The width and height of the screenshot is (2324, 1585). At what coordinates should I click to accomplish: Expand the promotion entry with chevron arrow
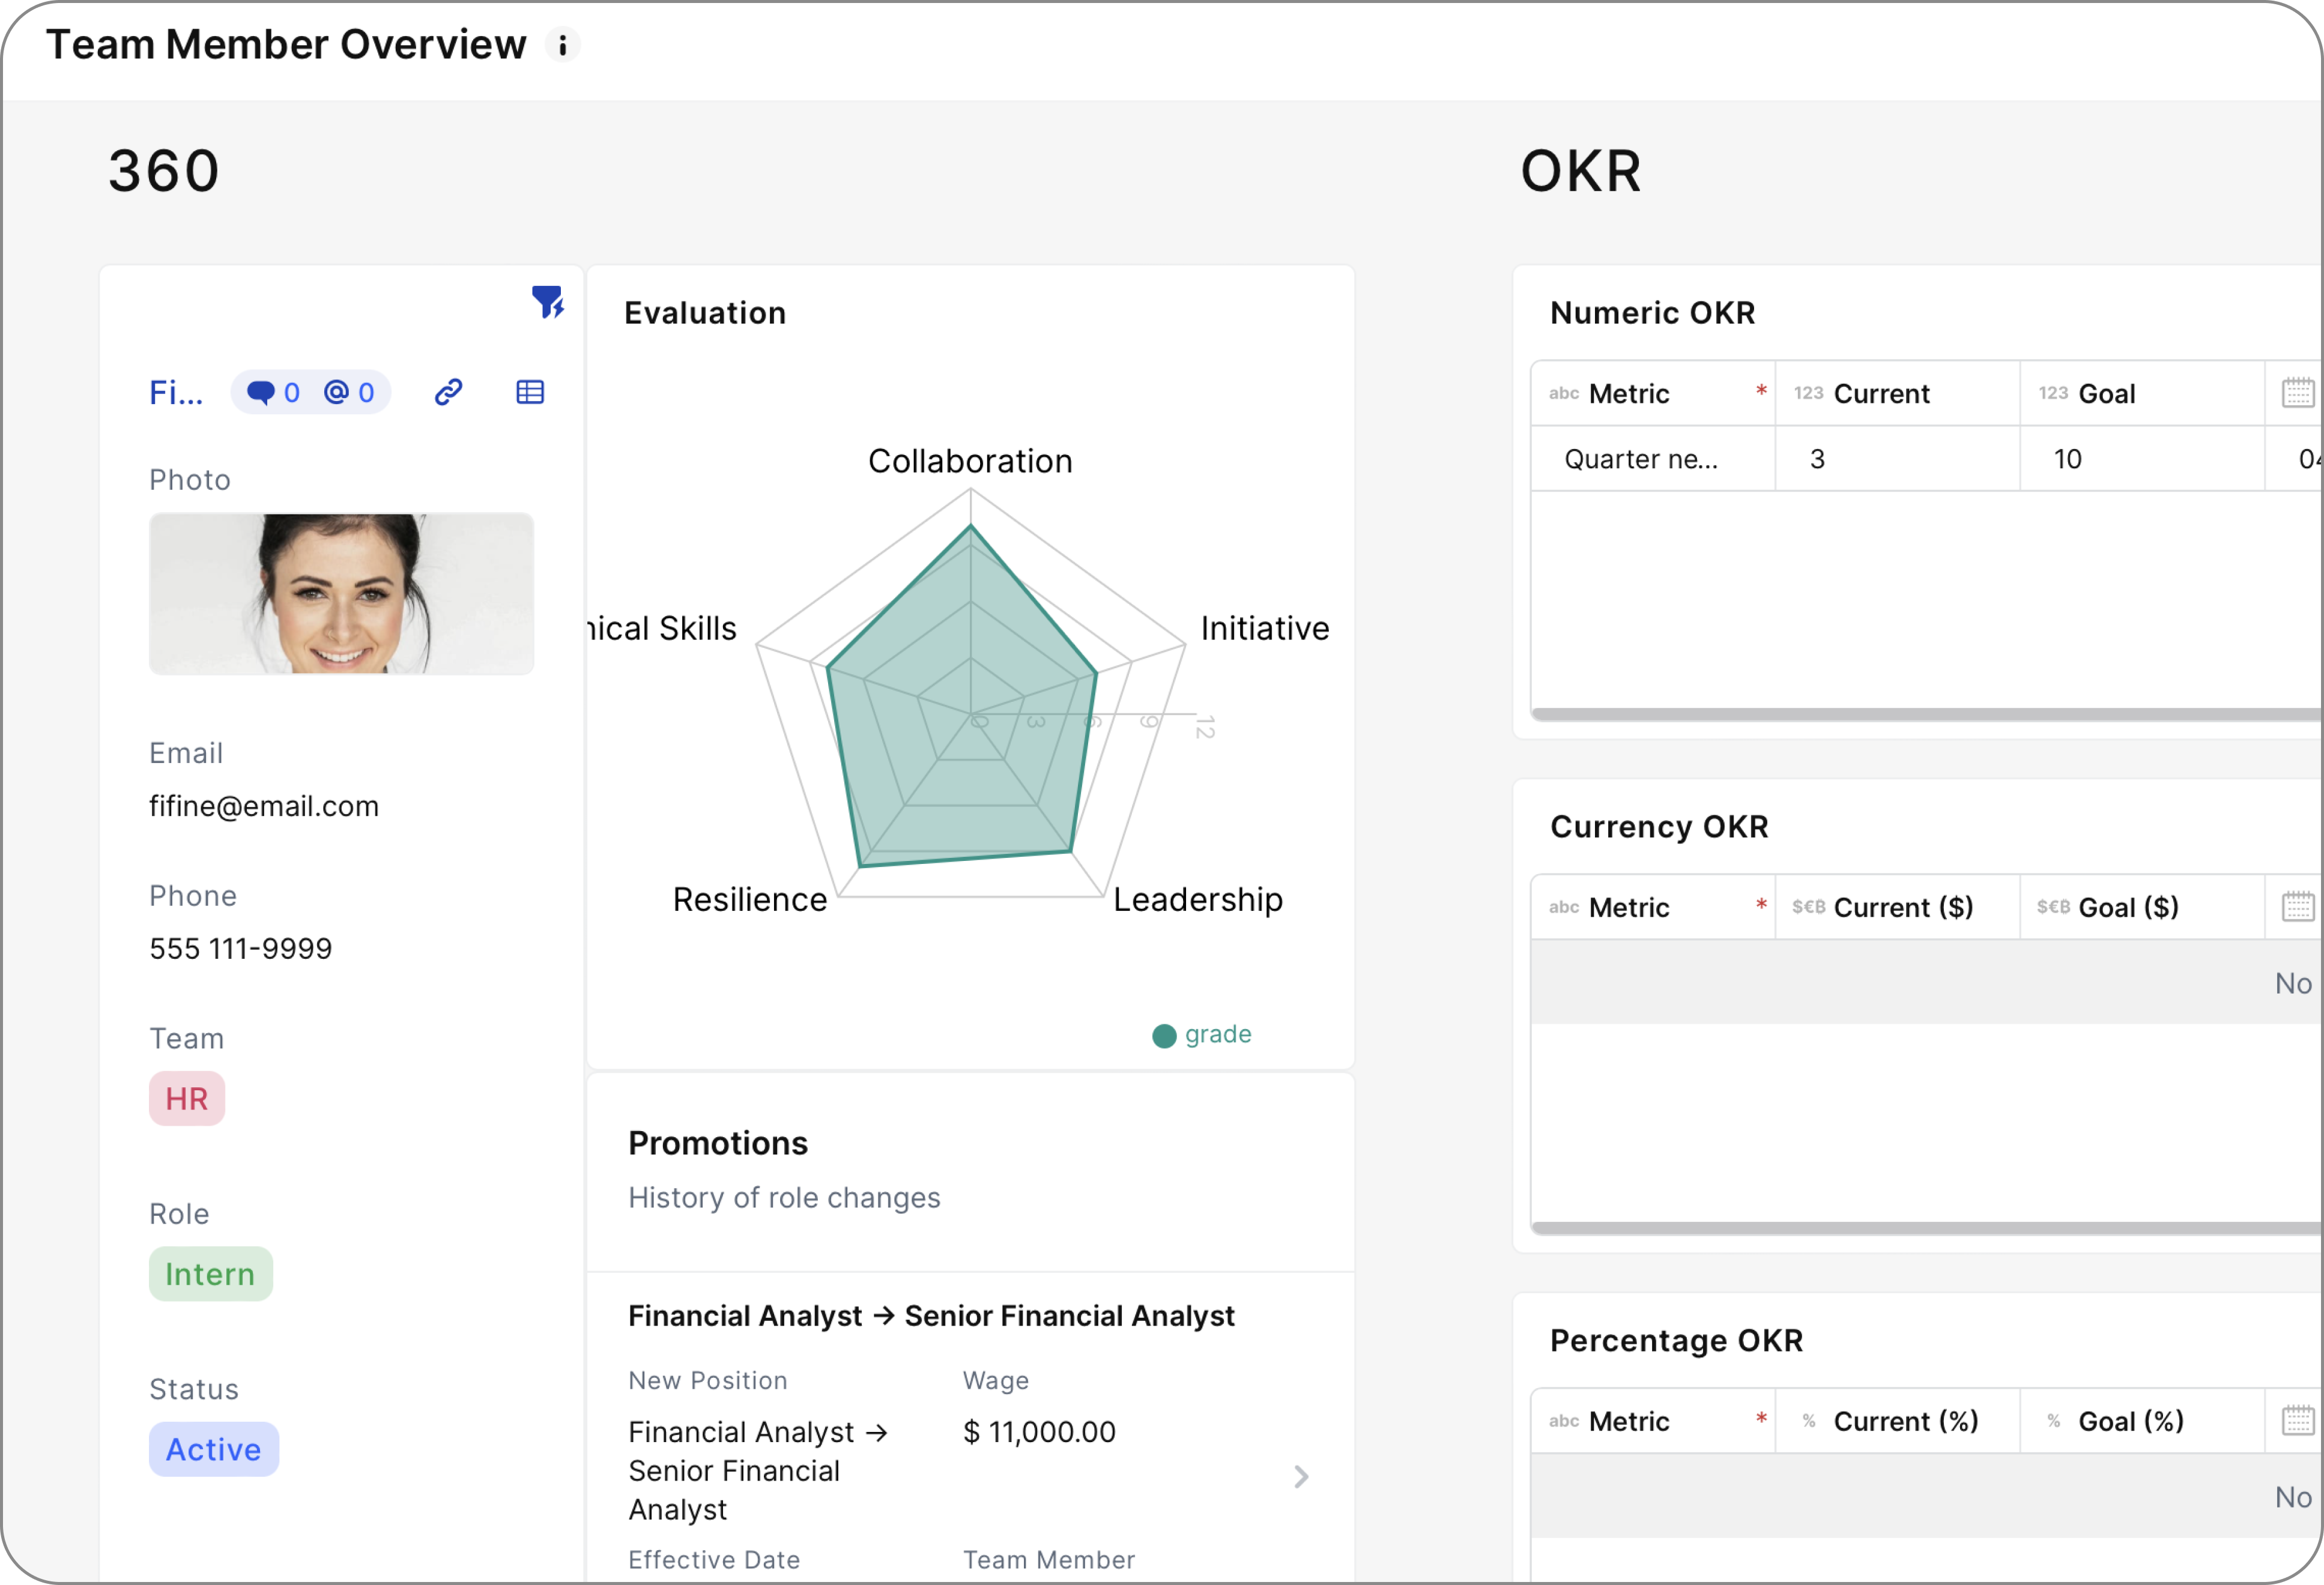[x=1301, y=1477]
